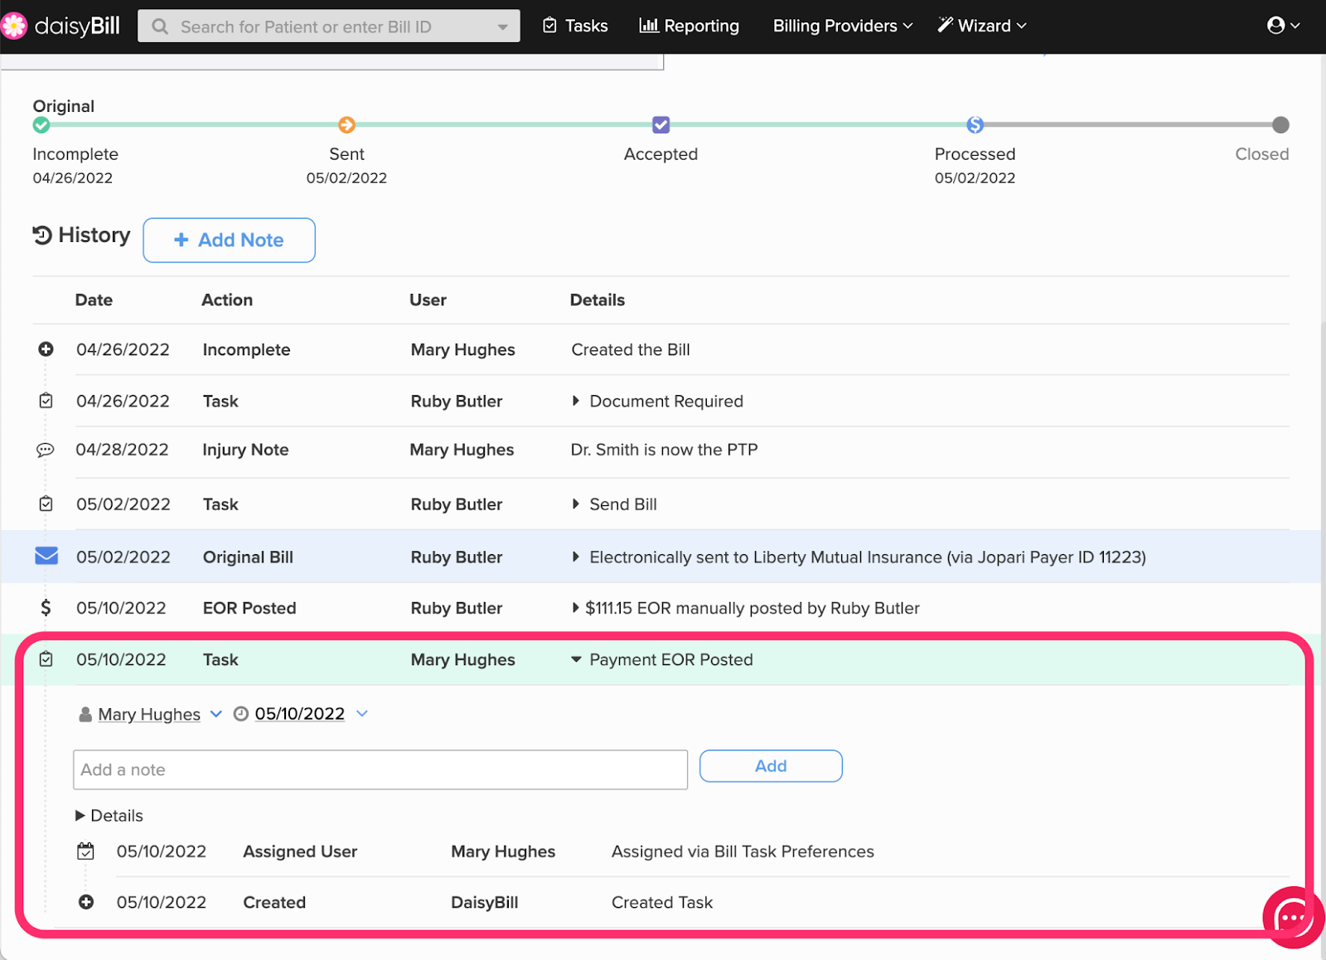Click plus icon on Created Task row
Image resolution: width=1326 pixels, height=960 pixels.
tap(86, 902)
